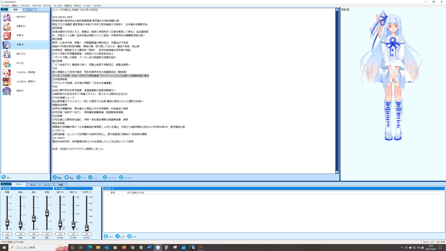Open File Explorer from the taskbar
The width and height of the screenshot is (446, 251).
point(98,248)
